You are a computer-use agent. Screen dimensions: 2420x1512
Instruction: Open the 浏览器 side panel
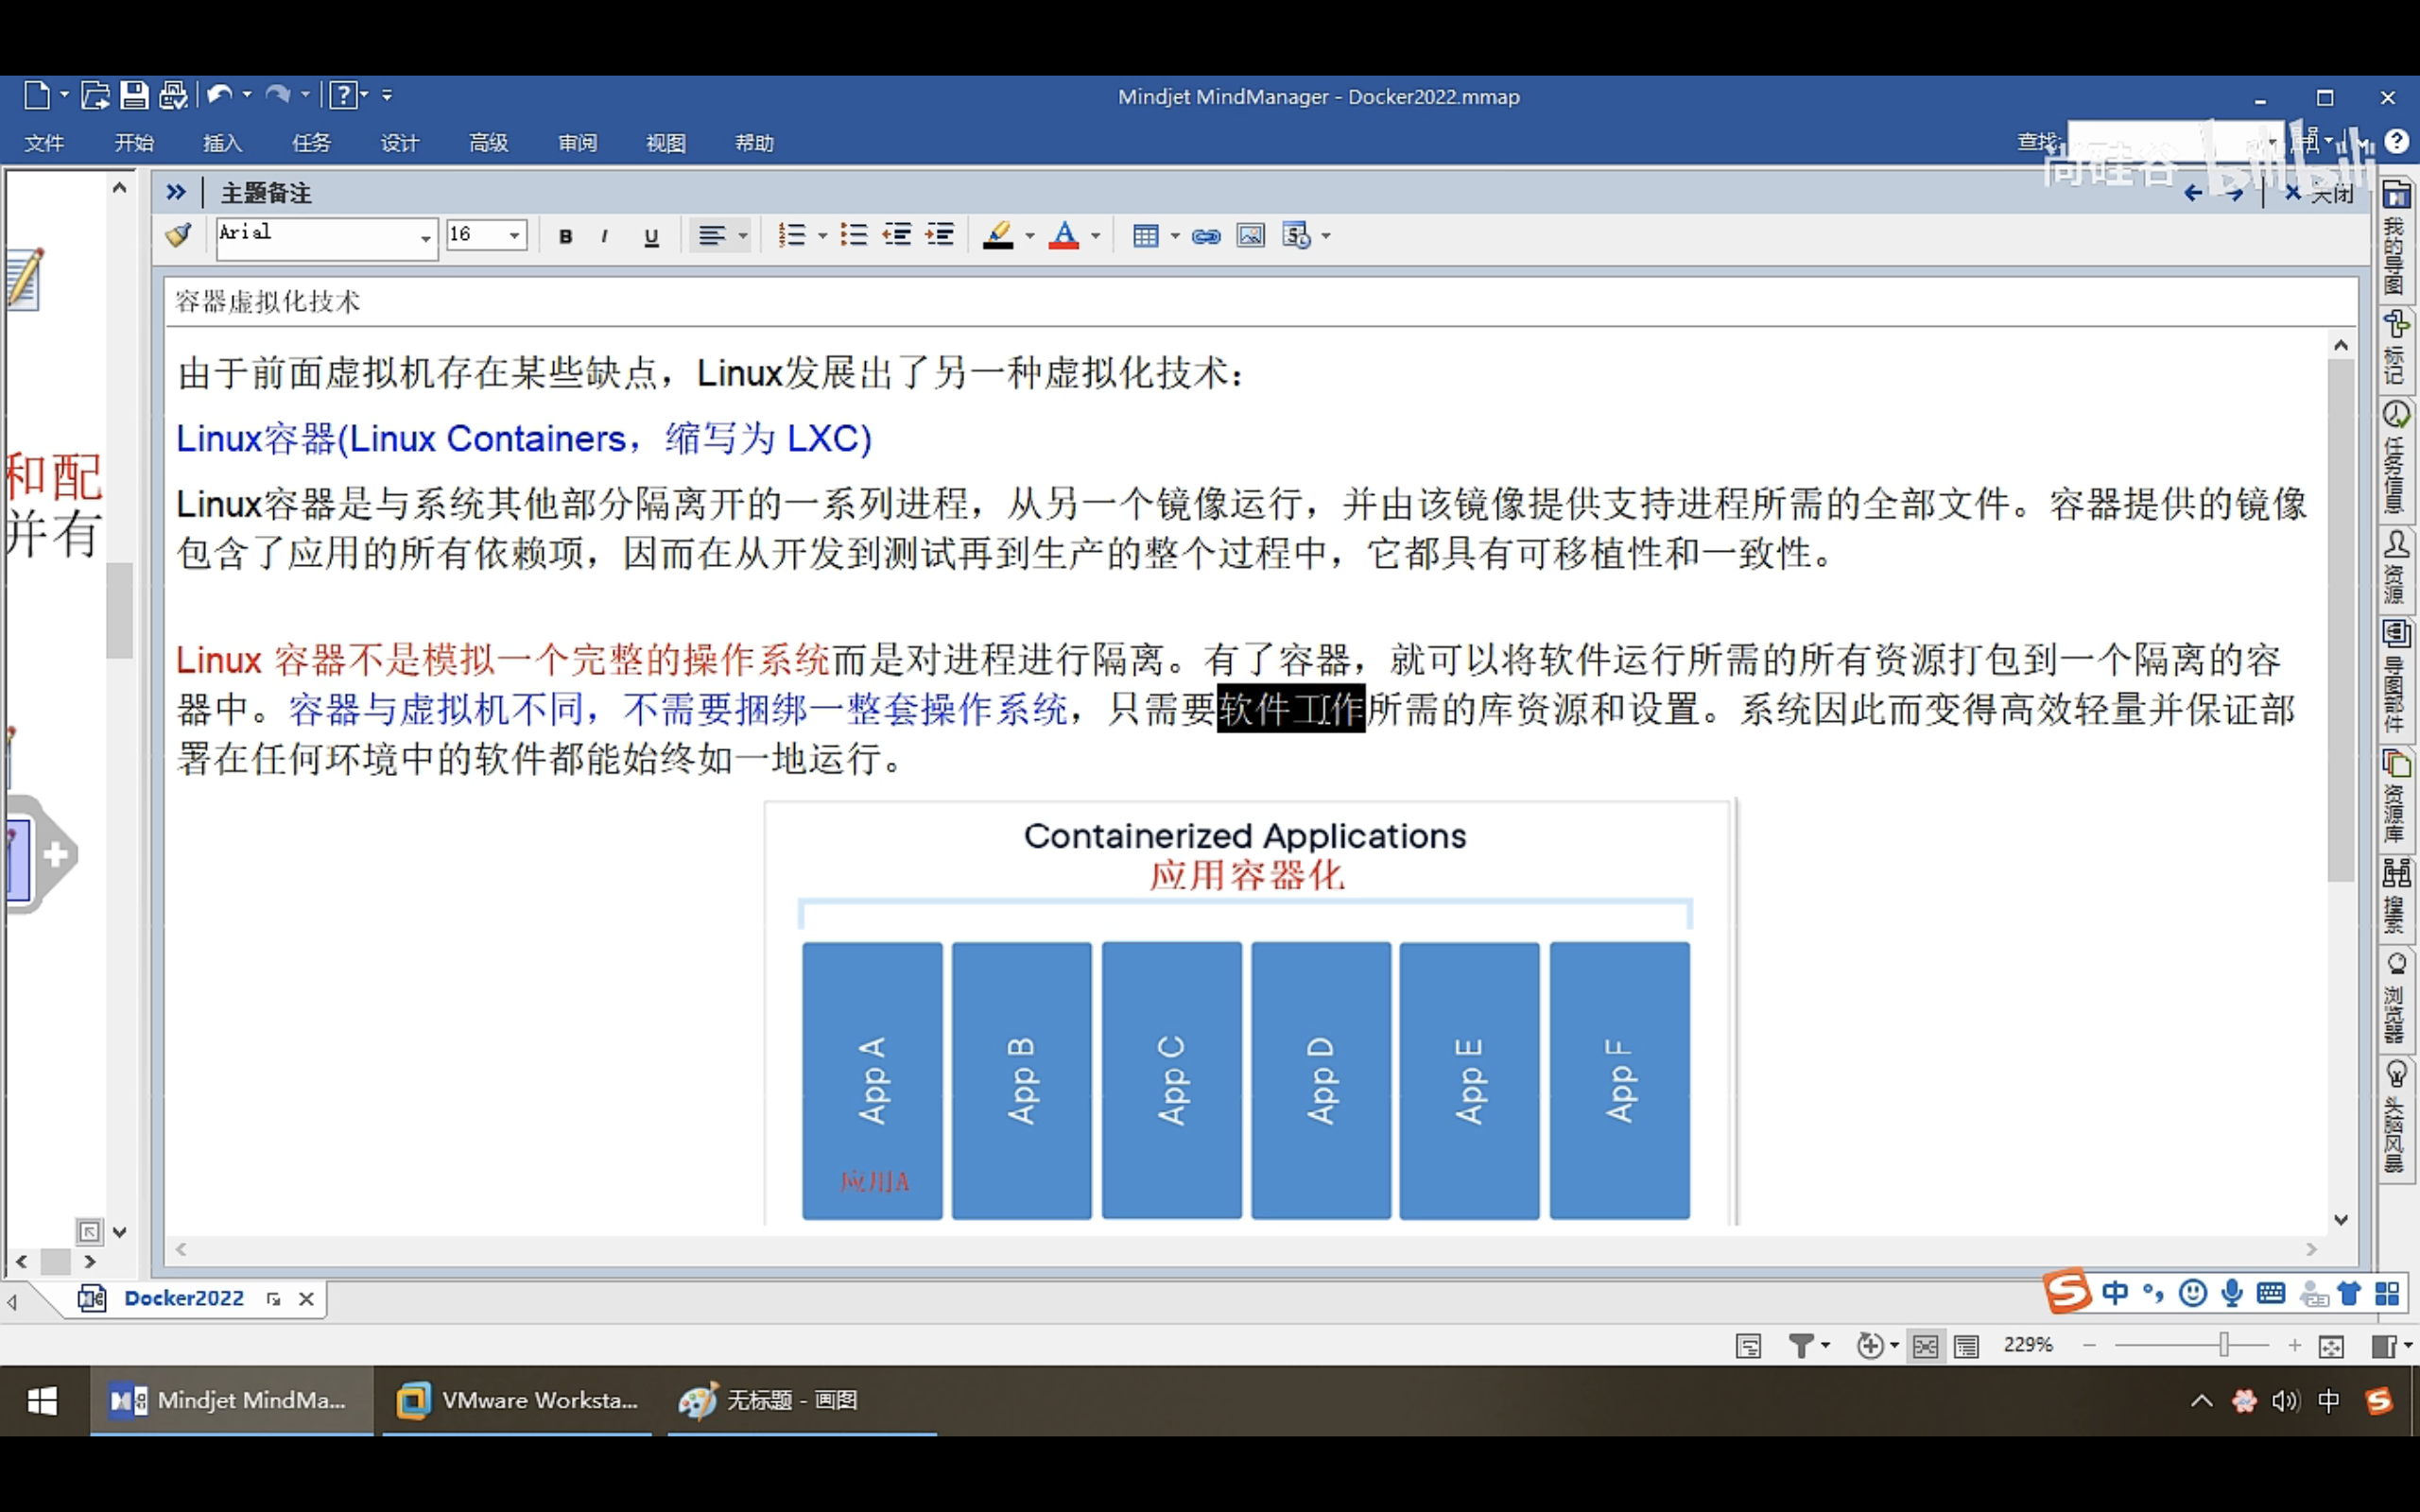click(x=2395, y=998)
